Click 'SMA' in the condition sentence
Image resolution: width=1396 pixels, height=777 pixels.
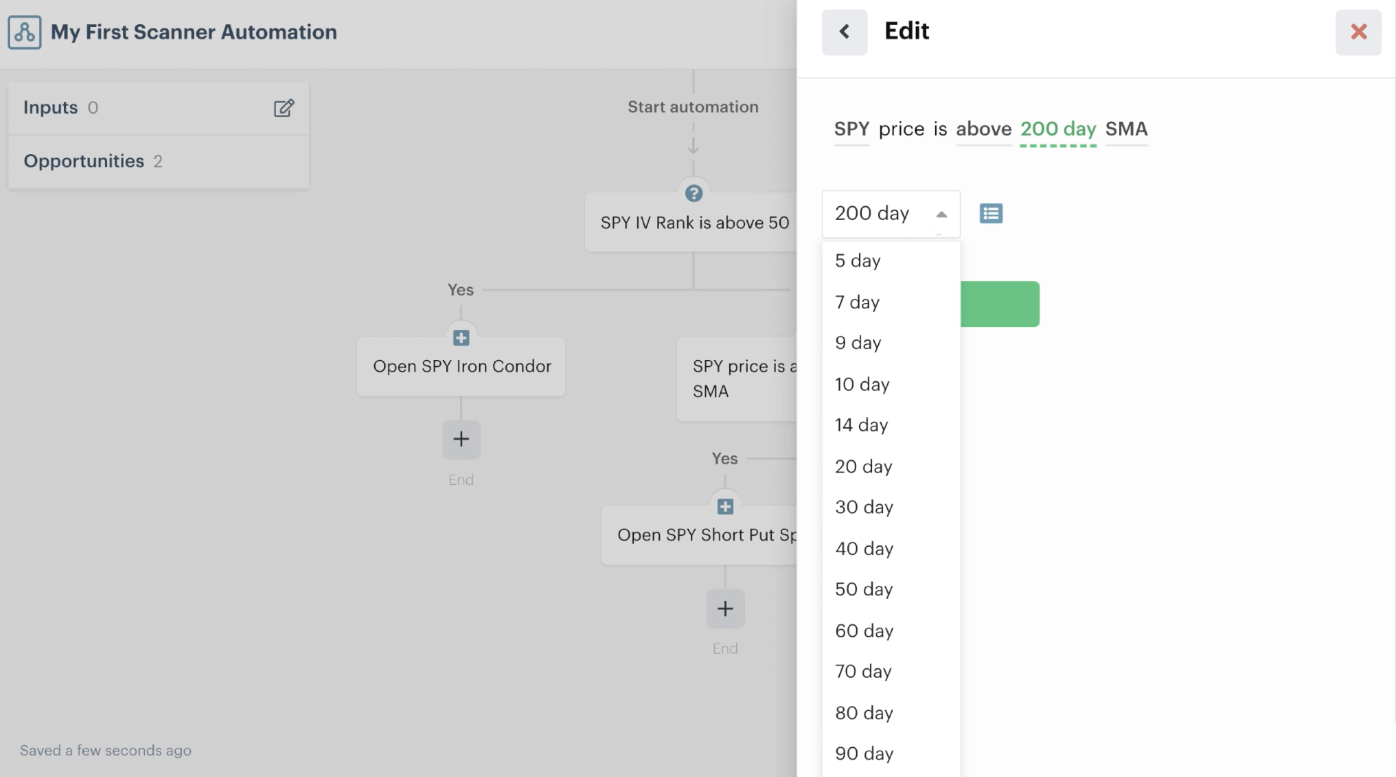pyautogui.click(x=1126, y=129)
